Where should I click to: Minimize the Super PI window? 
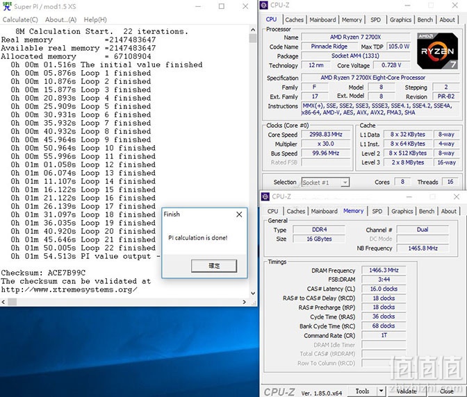click(x=198, y=6)
